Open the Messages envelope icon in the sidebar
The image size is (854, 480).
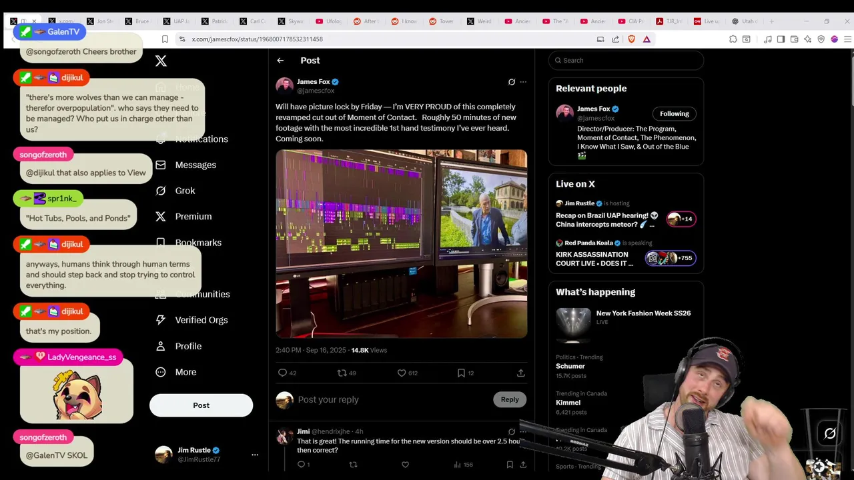point(160,165)
